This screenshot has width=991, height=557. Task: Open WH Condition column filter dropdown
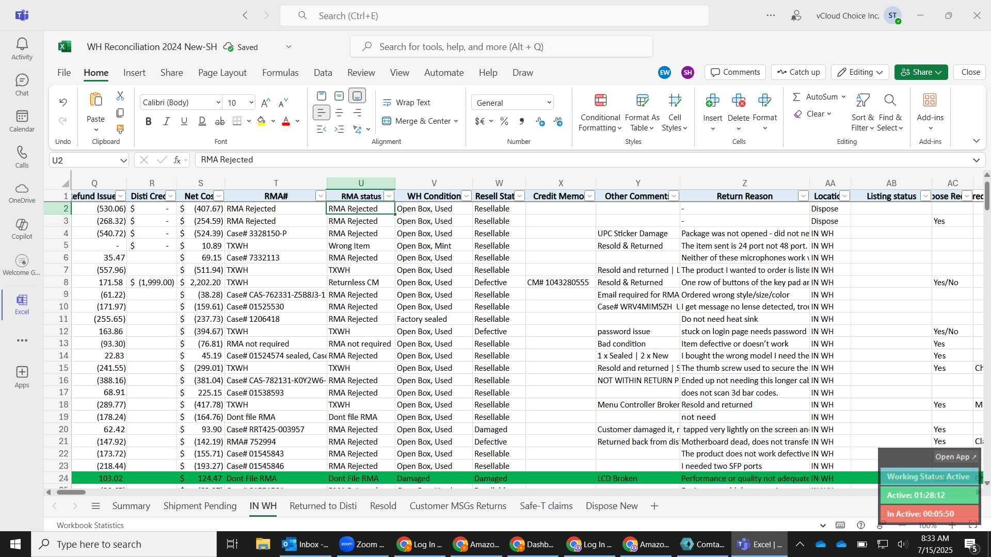point(466,196)
